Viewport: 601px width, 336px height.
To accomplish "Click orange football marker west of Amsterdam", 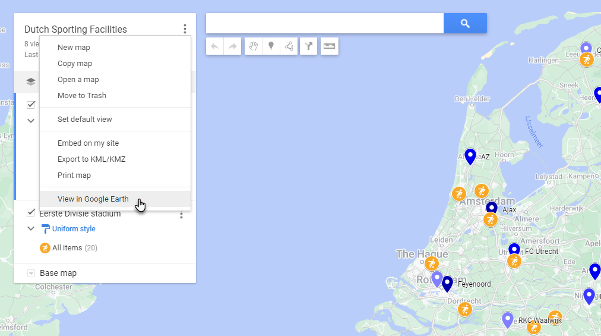I will point(459,194).
